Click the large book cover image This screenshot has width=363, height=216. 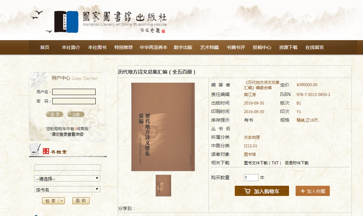[x=163, y=127]
